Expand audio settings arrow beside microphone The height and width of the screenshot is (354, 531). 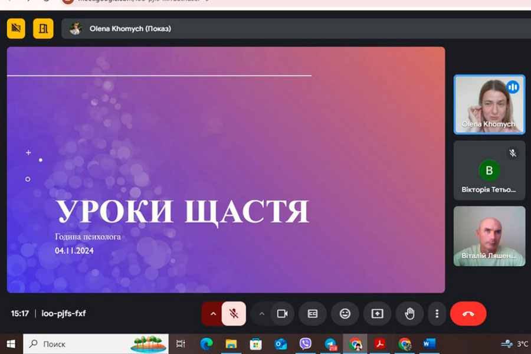(x=213, y=314)
